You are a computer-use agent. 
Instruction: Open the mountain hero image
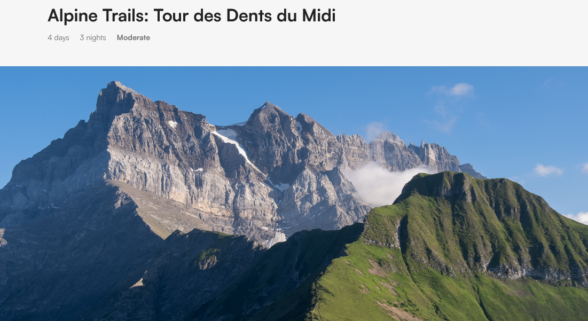[x=294, y=193]
